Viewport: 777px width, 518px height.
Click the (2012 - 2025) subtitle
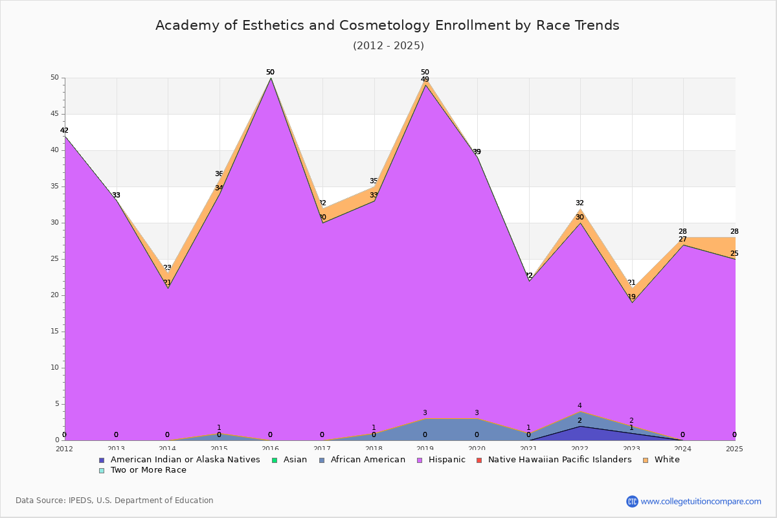point(388,45)
